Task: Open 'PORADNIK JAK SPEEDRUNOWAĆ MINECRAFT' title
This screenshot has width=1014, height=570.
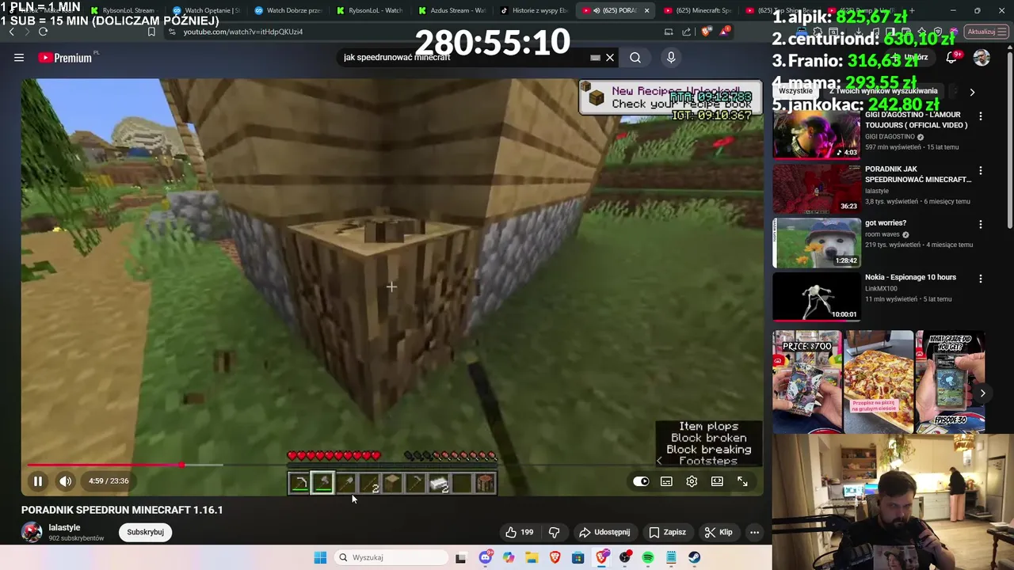Action: pos(918,174)
